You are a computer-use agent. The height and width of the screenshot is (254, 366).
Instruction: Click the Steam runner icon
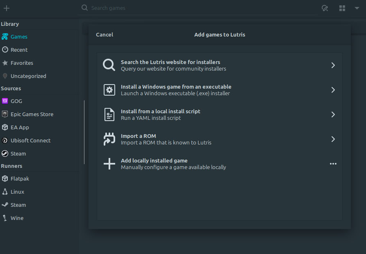click(x=5, y=205)
